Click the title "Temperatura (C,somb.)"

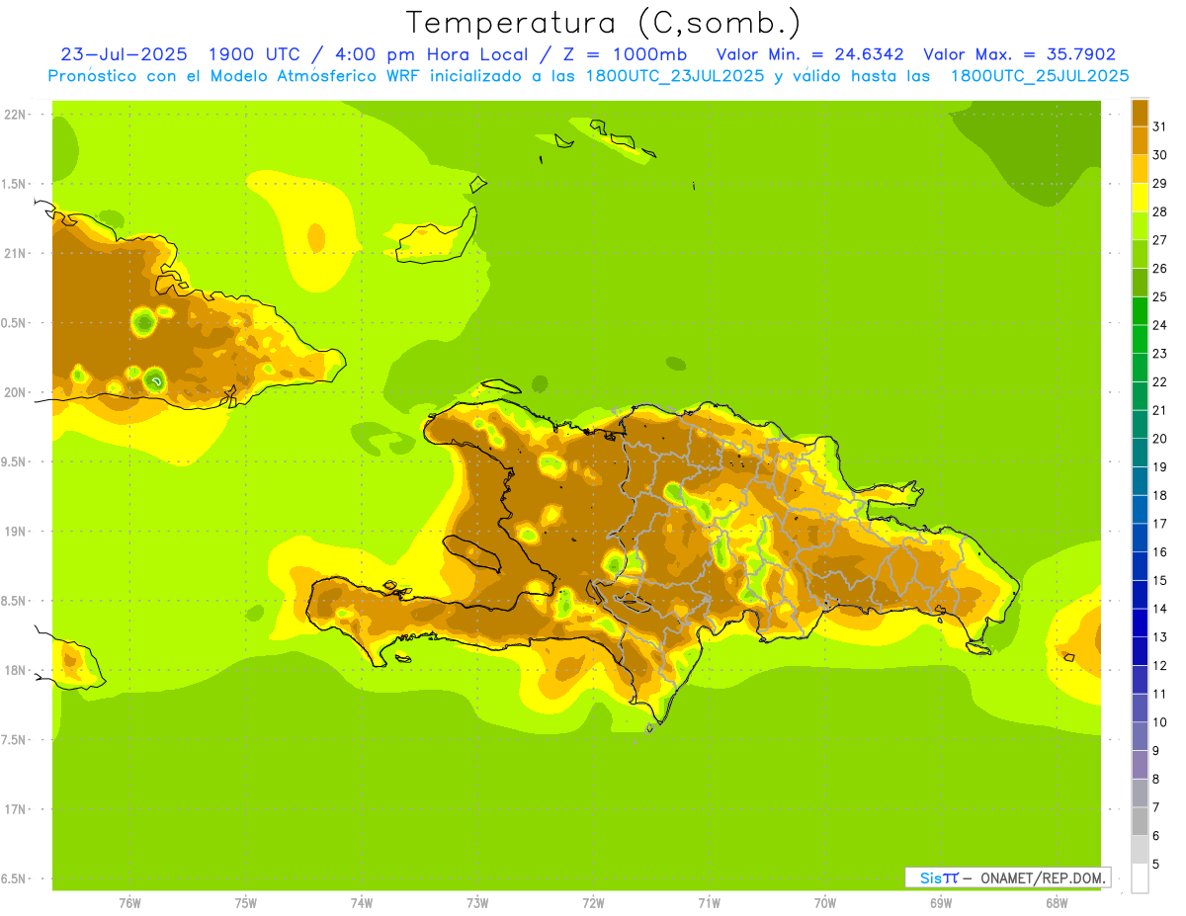pos(603,23)
